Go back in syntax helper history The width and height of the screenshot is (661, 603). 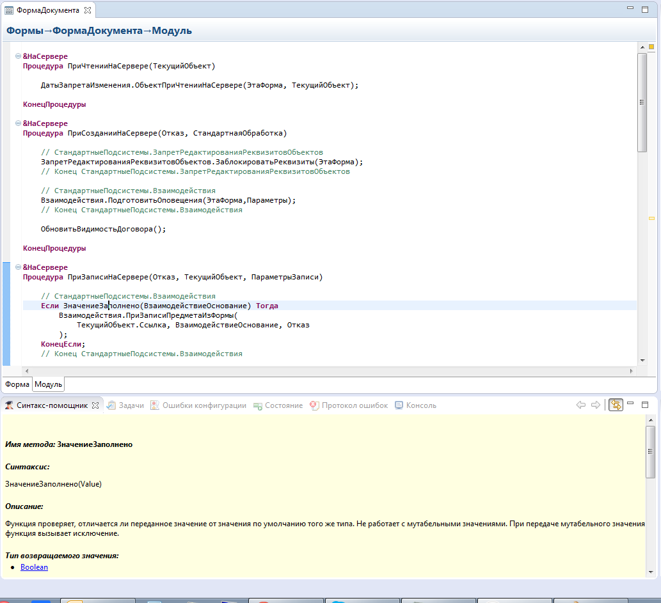pos(581,405)
